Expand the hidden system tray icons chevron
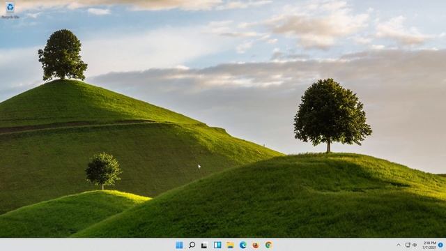The height and width of the screenshot is (251, 446). (x=399, y=245)
